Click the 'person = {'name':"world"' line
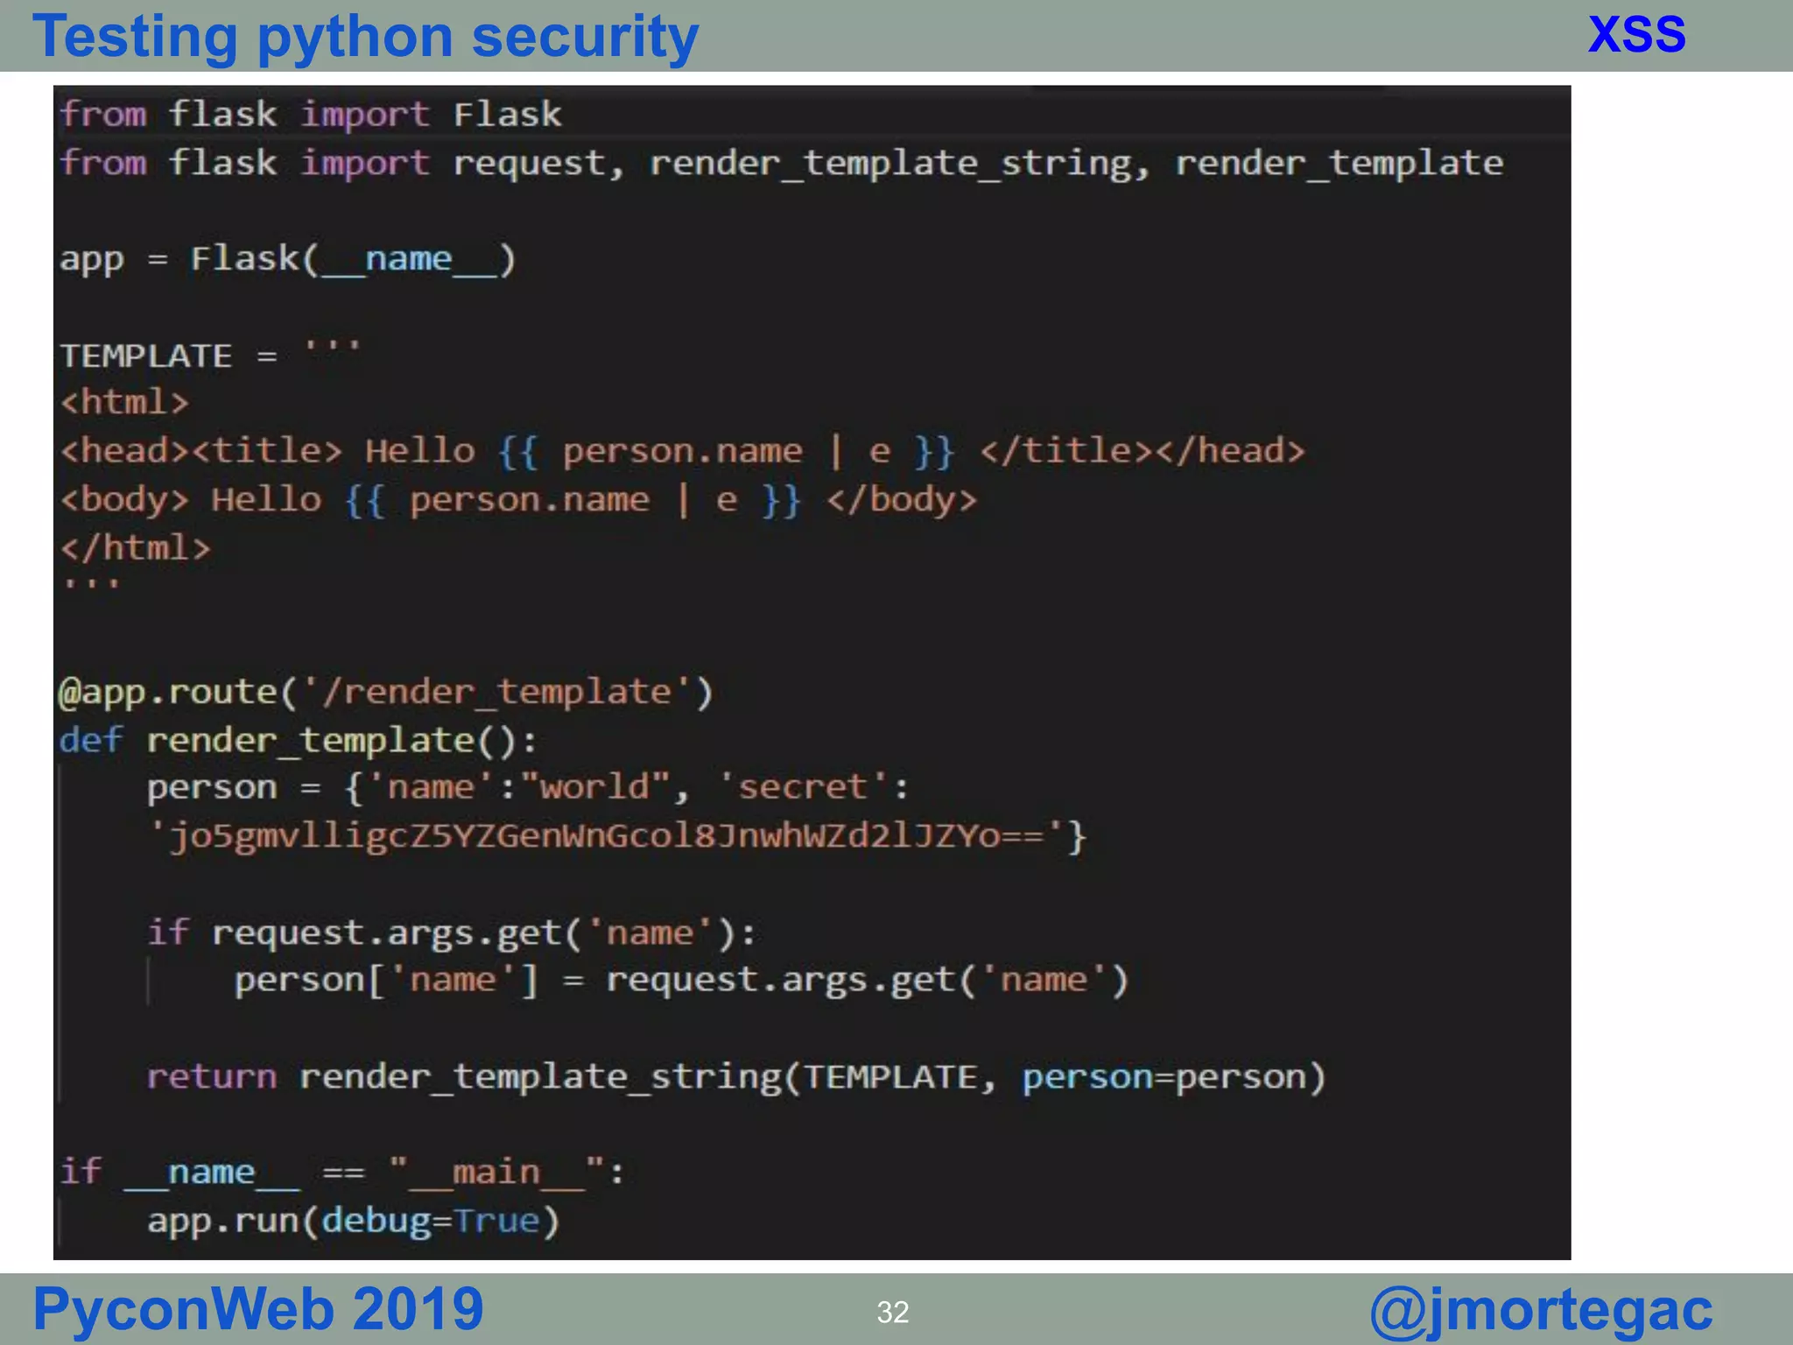This screenshot has height=1345, width=1793. [528, 787]
